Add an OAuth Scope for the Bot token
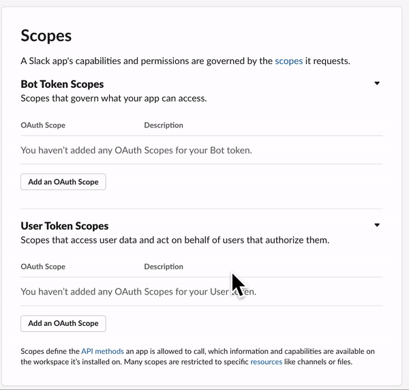This screenshot has height=390, width=409. [63, 182]
